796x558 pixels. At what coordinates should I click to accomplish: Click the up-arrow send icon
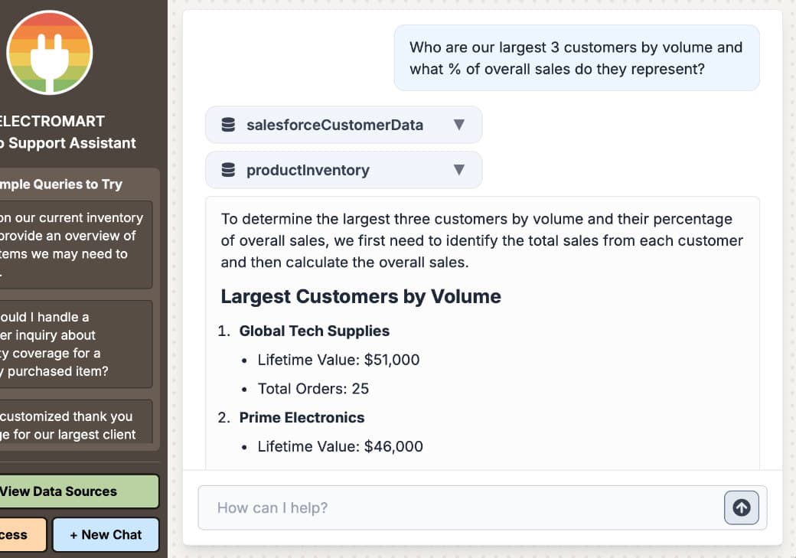740,507
